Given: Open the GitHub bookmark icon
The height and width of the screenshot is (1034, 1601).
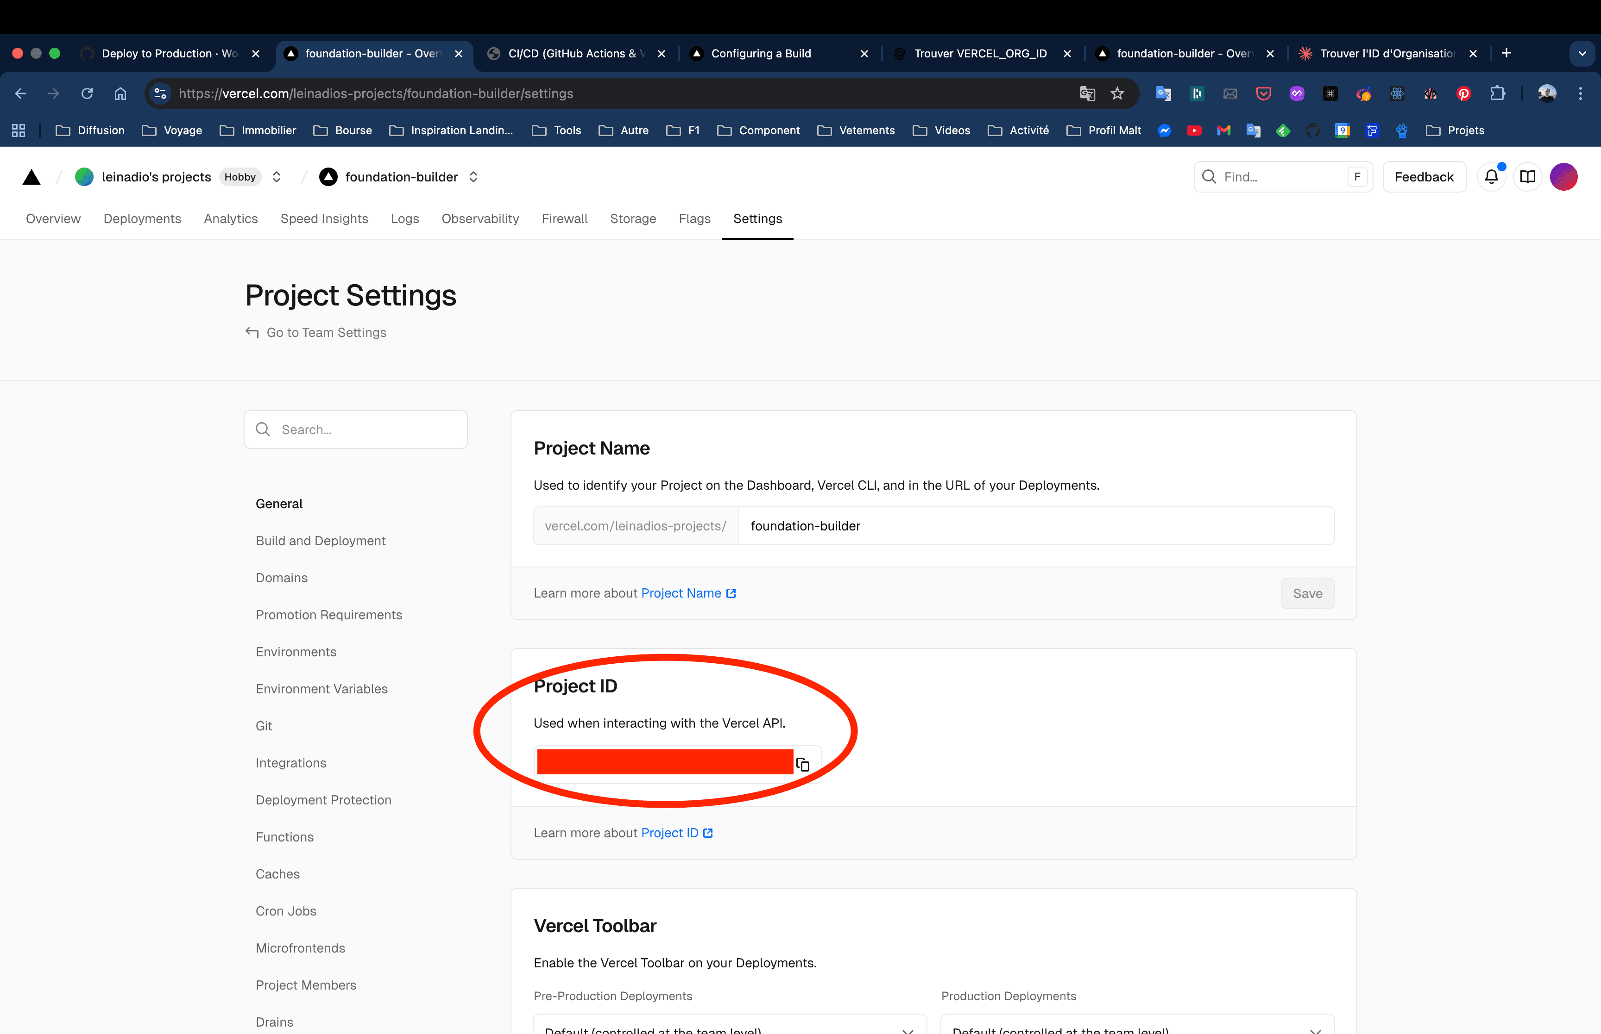Looking at the screenshot, I should [1313, 130].
